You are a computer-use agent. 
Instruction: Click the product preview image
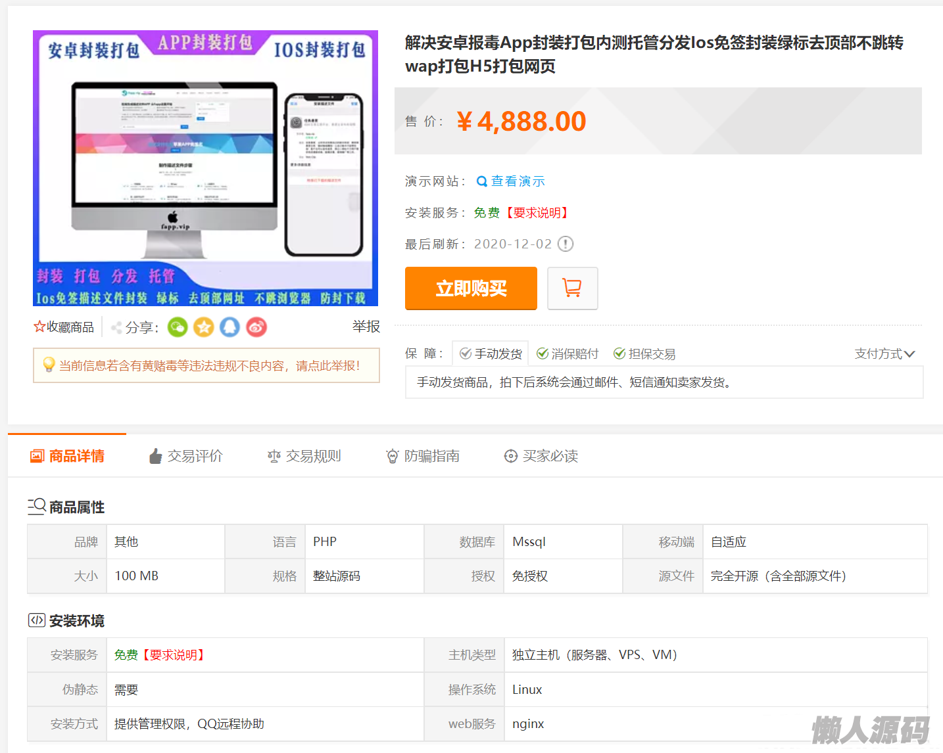pos(205,168)
